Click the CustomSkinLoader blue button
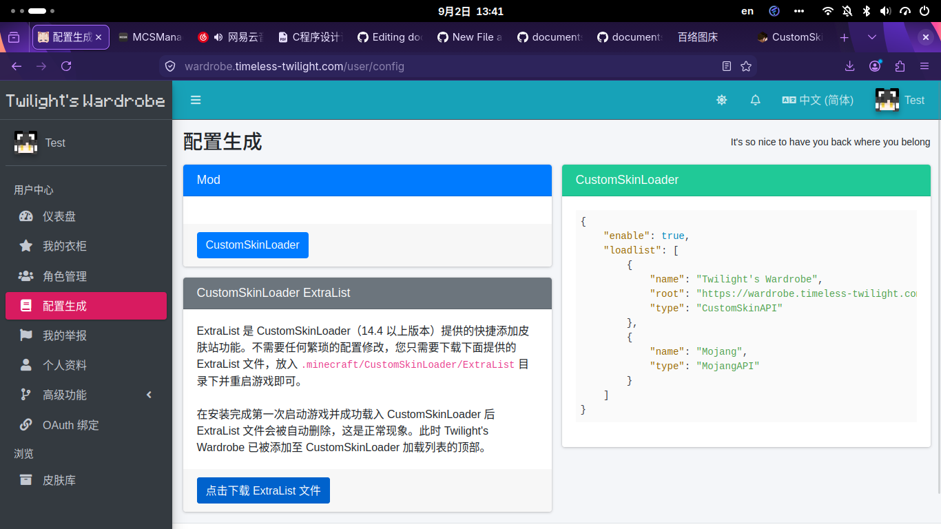 click(x=253, y=245)
